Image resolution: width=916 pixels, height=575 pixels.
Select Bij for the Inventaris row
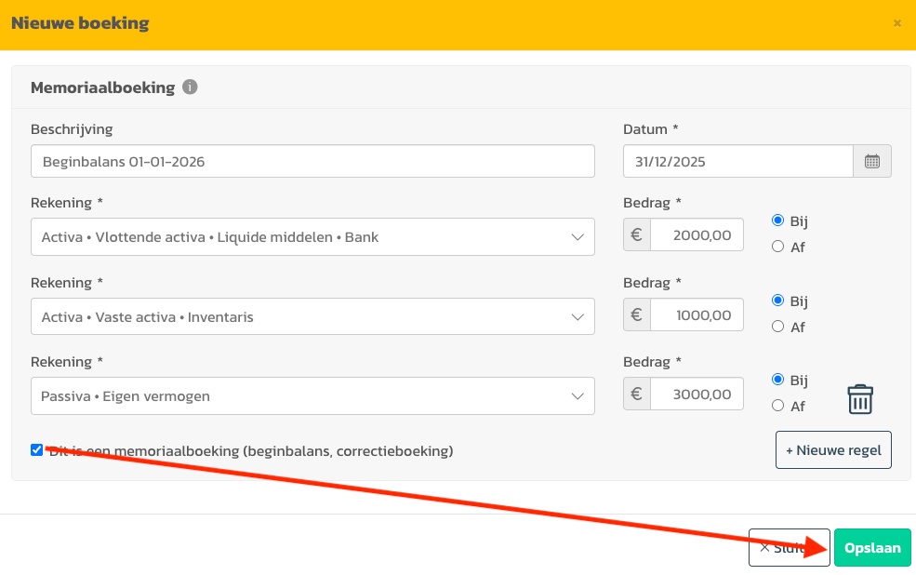coord(778,301)
